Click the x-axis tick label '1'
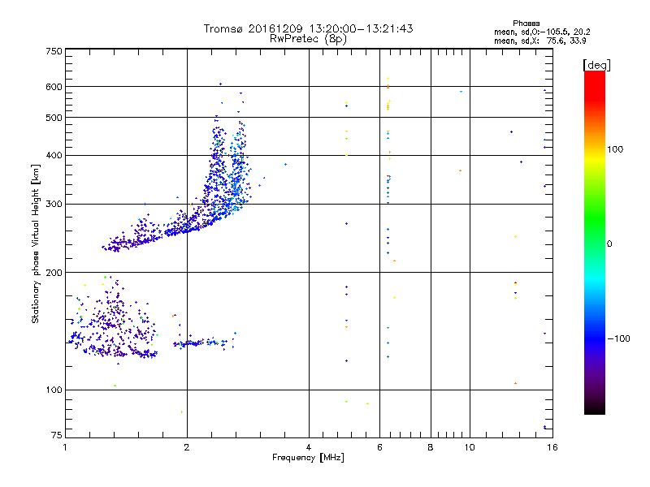Screen dimensions: 650x487 65,447
